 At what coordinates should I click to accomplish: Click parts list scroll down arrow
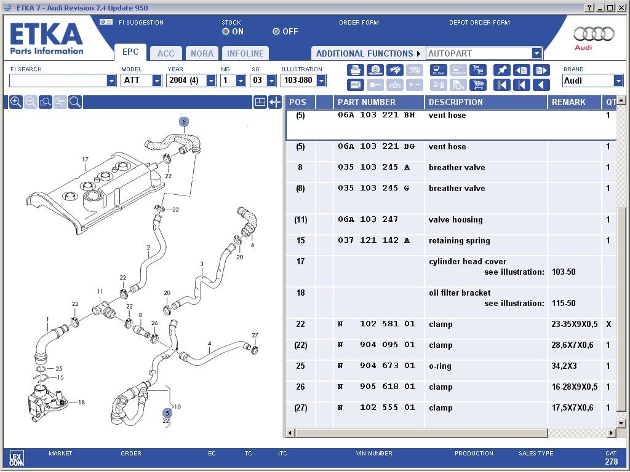(x=621, y=423)
